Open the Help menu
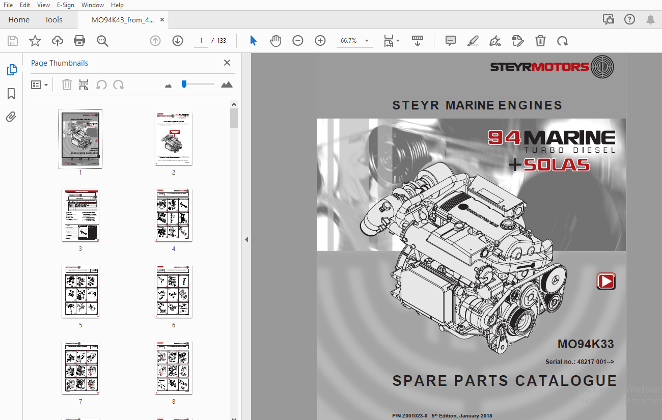 pos(117,5)
